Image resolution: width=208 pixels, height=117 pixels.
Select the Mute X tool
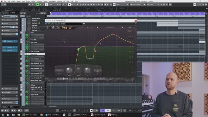[86, 5]
